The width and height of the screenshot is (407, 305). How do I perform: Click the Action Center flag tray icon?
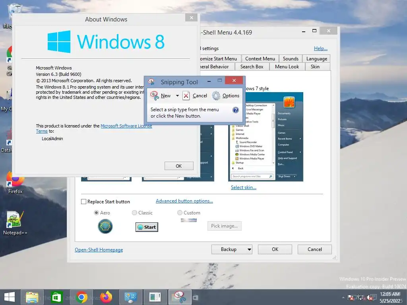point(351,297)
